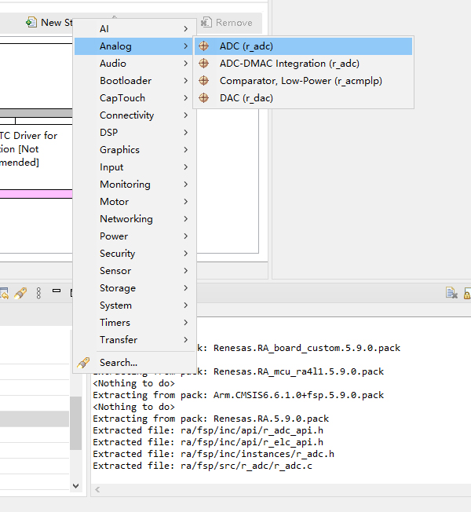Click the flashlight icon in bottom toolbar

point(20,293)
